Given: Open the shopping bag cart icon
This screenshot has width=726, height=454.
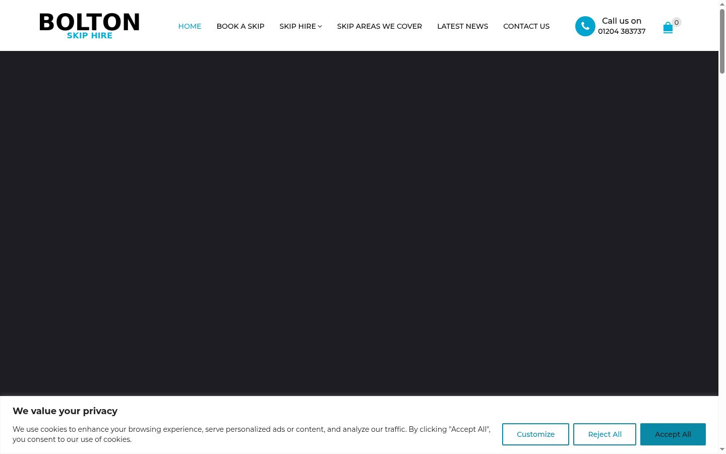Looking at the screenshot, I should 668,27.
